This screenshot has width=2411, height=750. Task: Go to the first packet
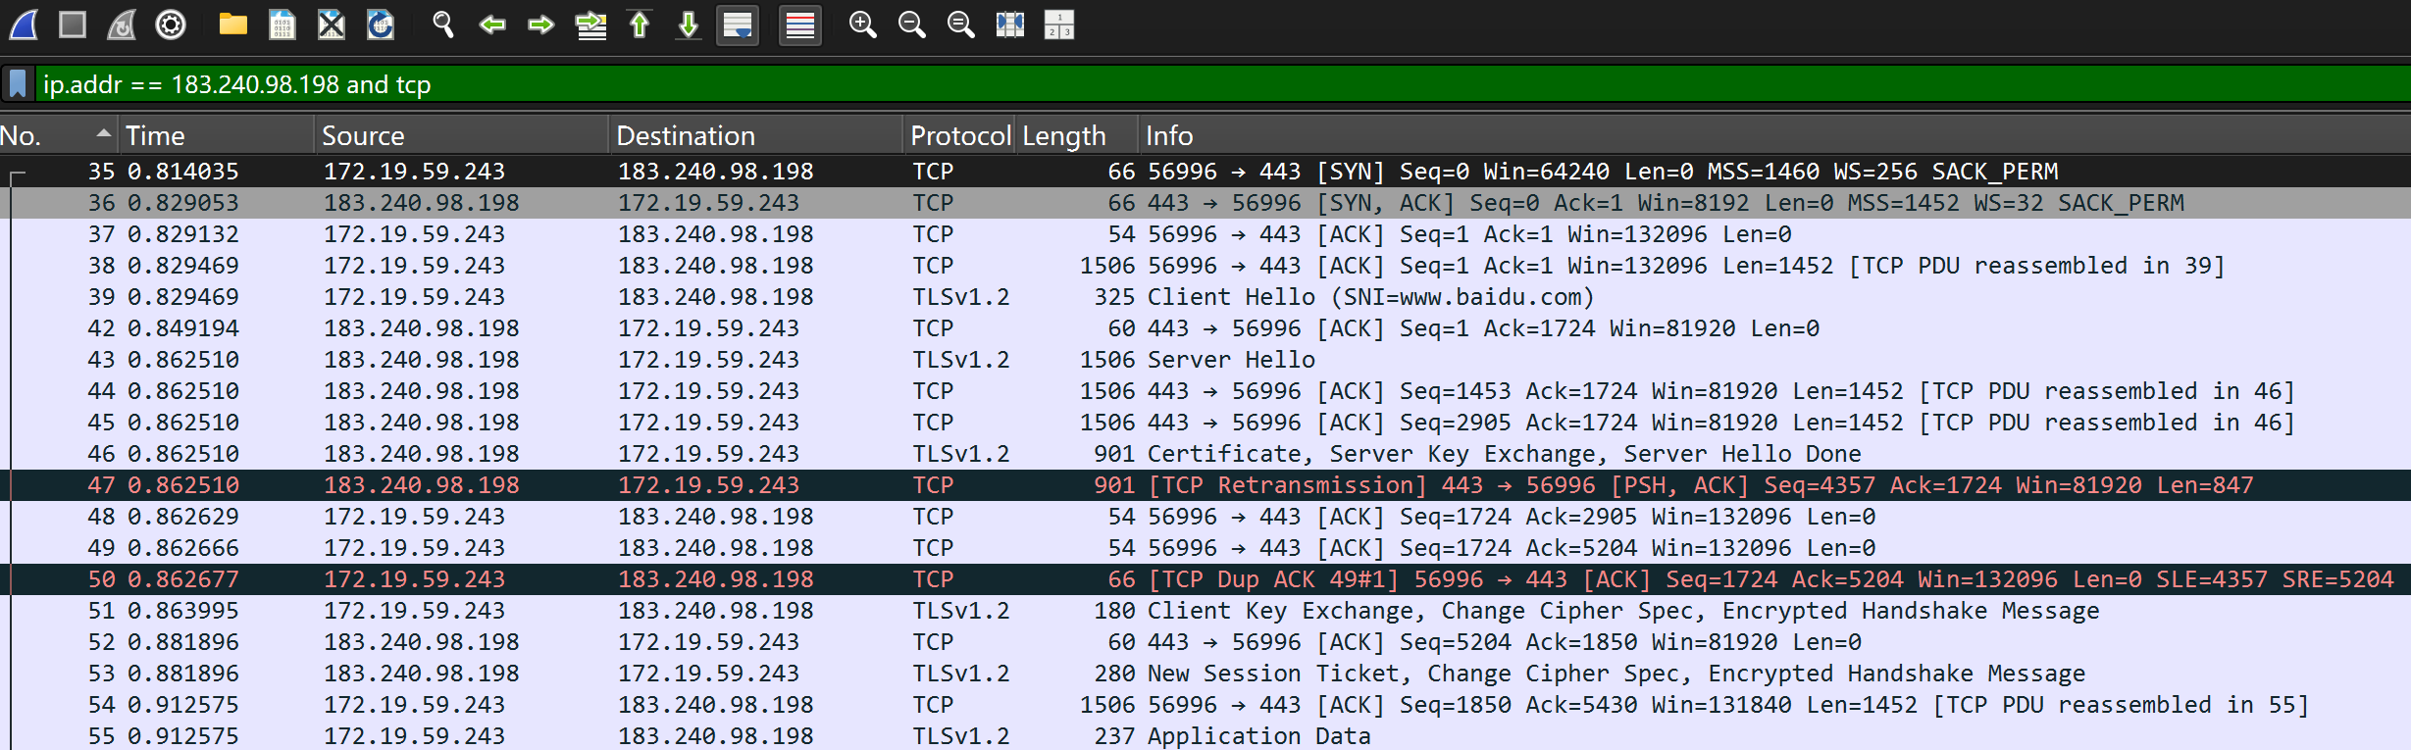pos(640,25)
